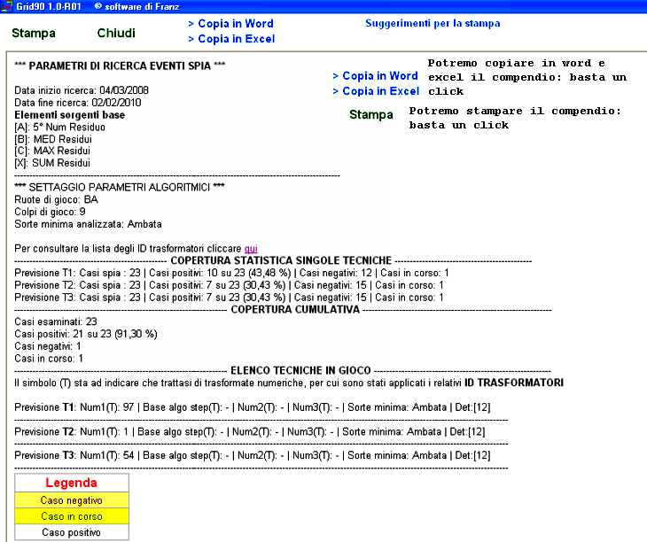Screen dimensions: 647x542
Task: Click the 'Colpi di gioco: 9' line
Action: pos(50,212)
